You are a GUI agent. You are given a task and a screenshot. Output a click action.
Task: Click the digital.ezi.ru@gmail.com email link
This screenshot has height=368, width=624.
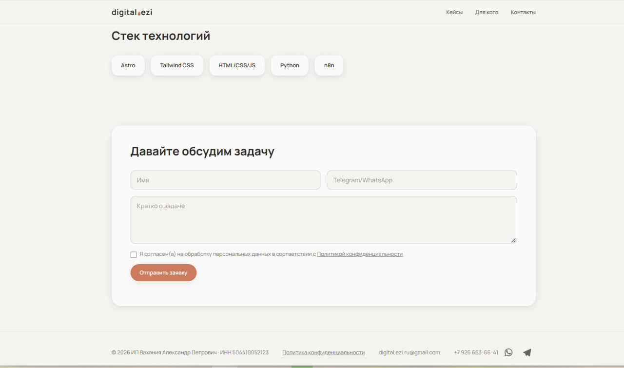click(x=409, y=352)
